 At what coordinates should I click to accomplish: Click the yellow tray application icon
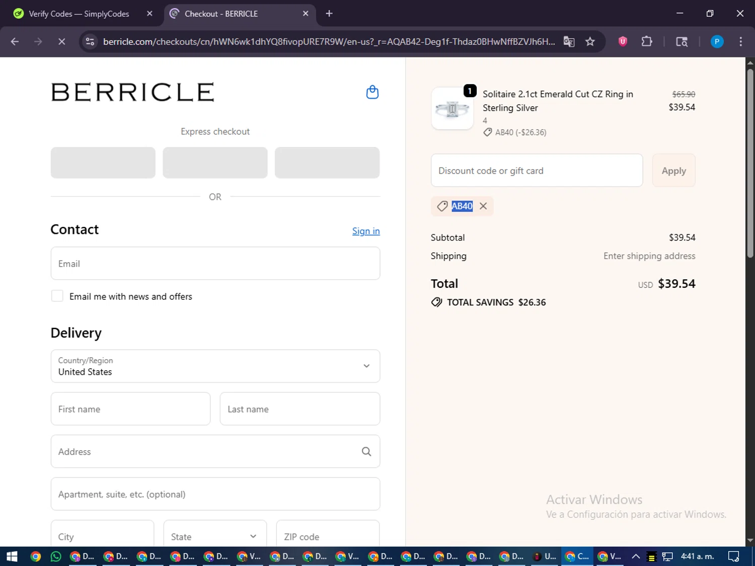click(x=651, y=556)
